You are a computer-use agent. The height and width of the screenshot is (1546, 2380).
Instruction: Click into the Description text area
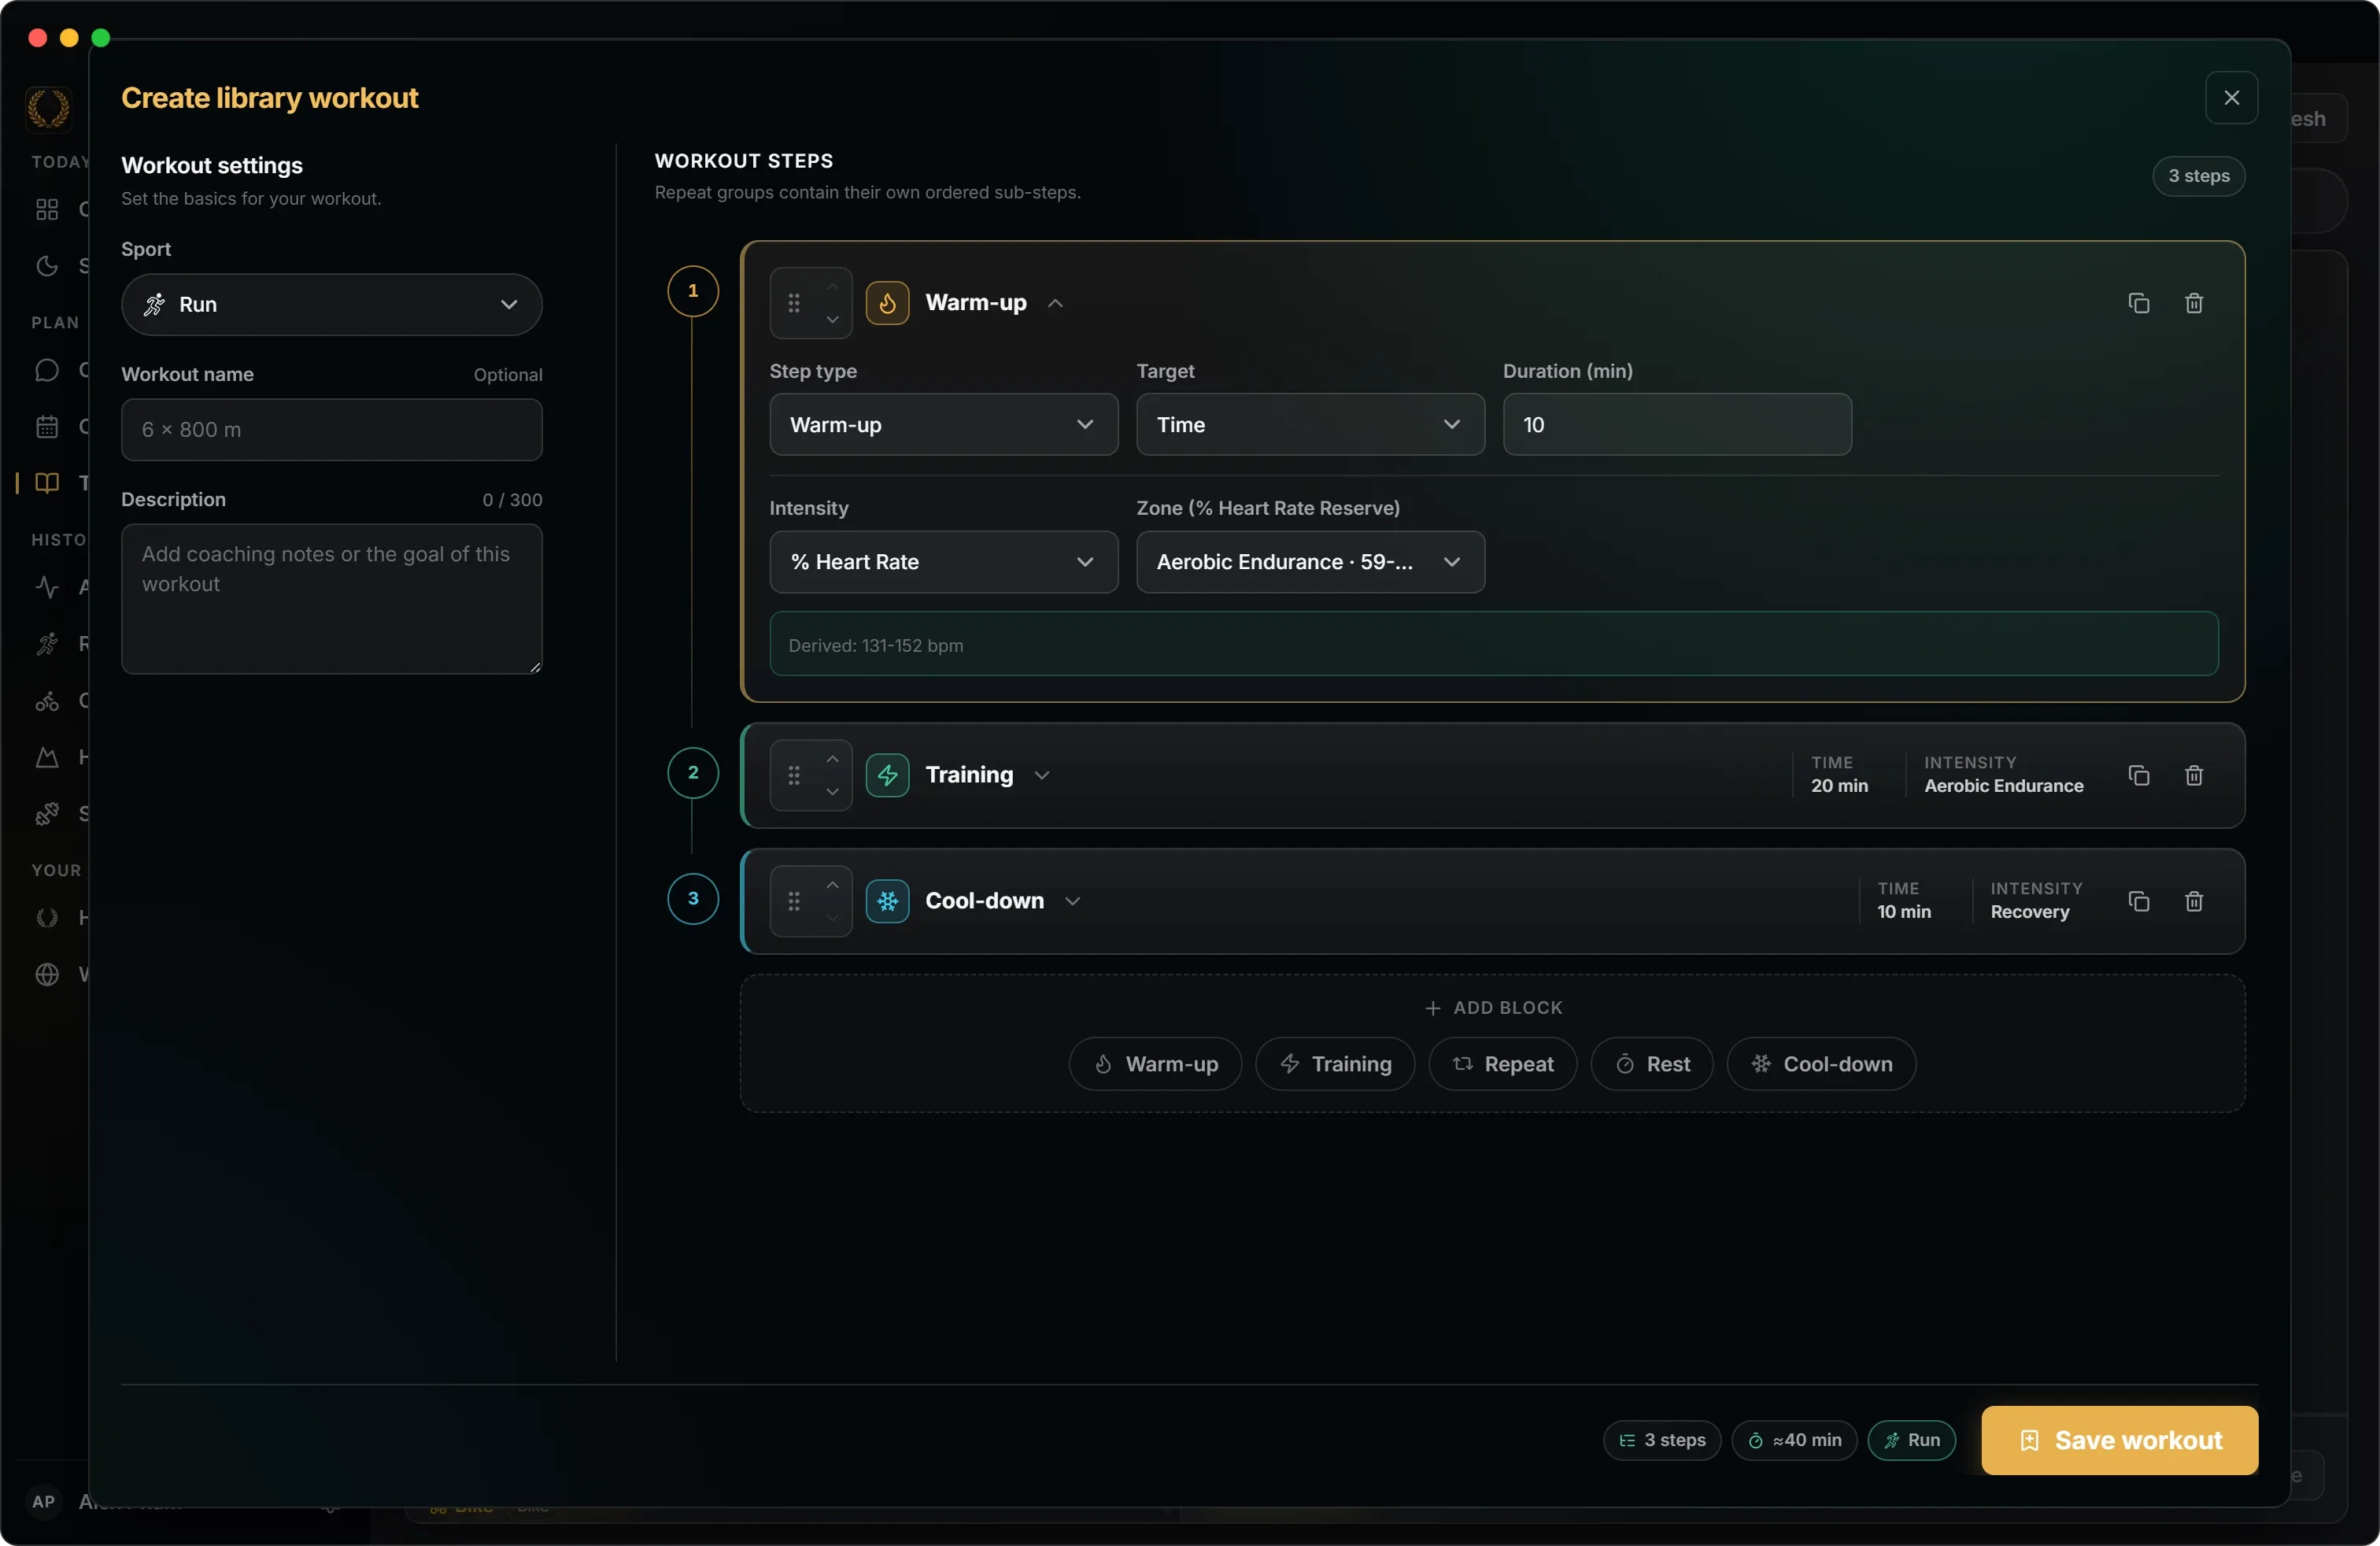(x=331, y=598)
